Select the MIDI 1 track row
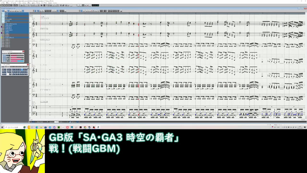Image resolution: width=307 pixels, height=173 pixels. pos(16,24)
